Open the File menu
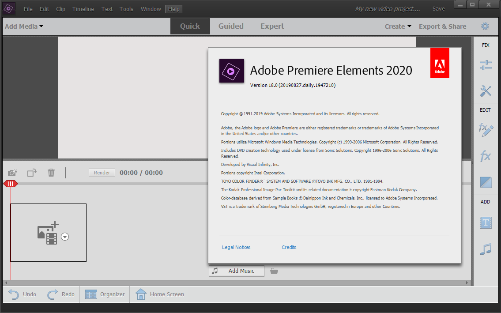 tap(28, 9)
